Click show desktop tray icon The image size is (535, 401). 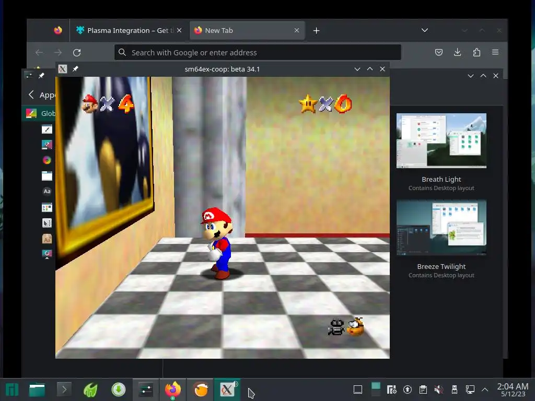pos(357,390)
